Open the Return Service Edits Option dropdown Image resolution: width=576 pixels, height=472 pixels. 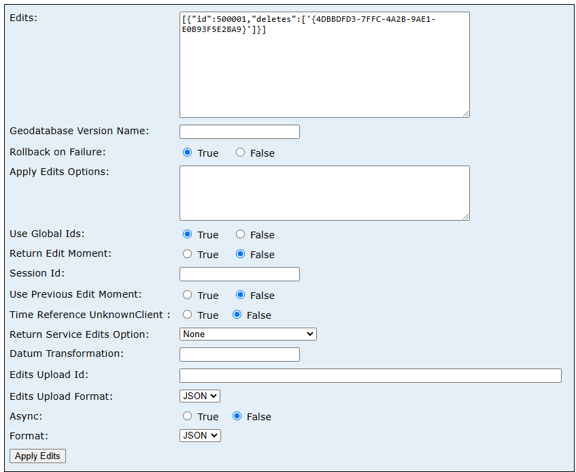coord(248,334)
